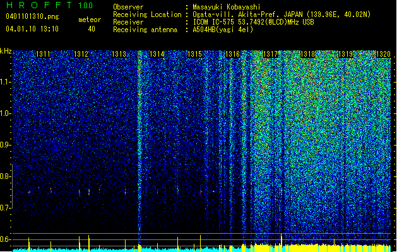397x252 pixels.
Task: Click the kHz axis unit label
Action: click(x=6, y=51)
